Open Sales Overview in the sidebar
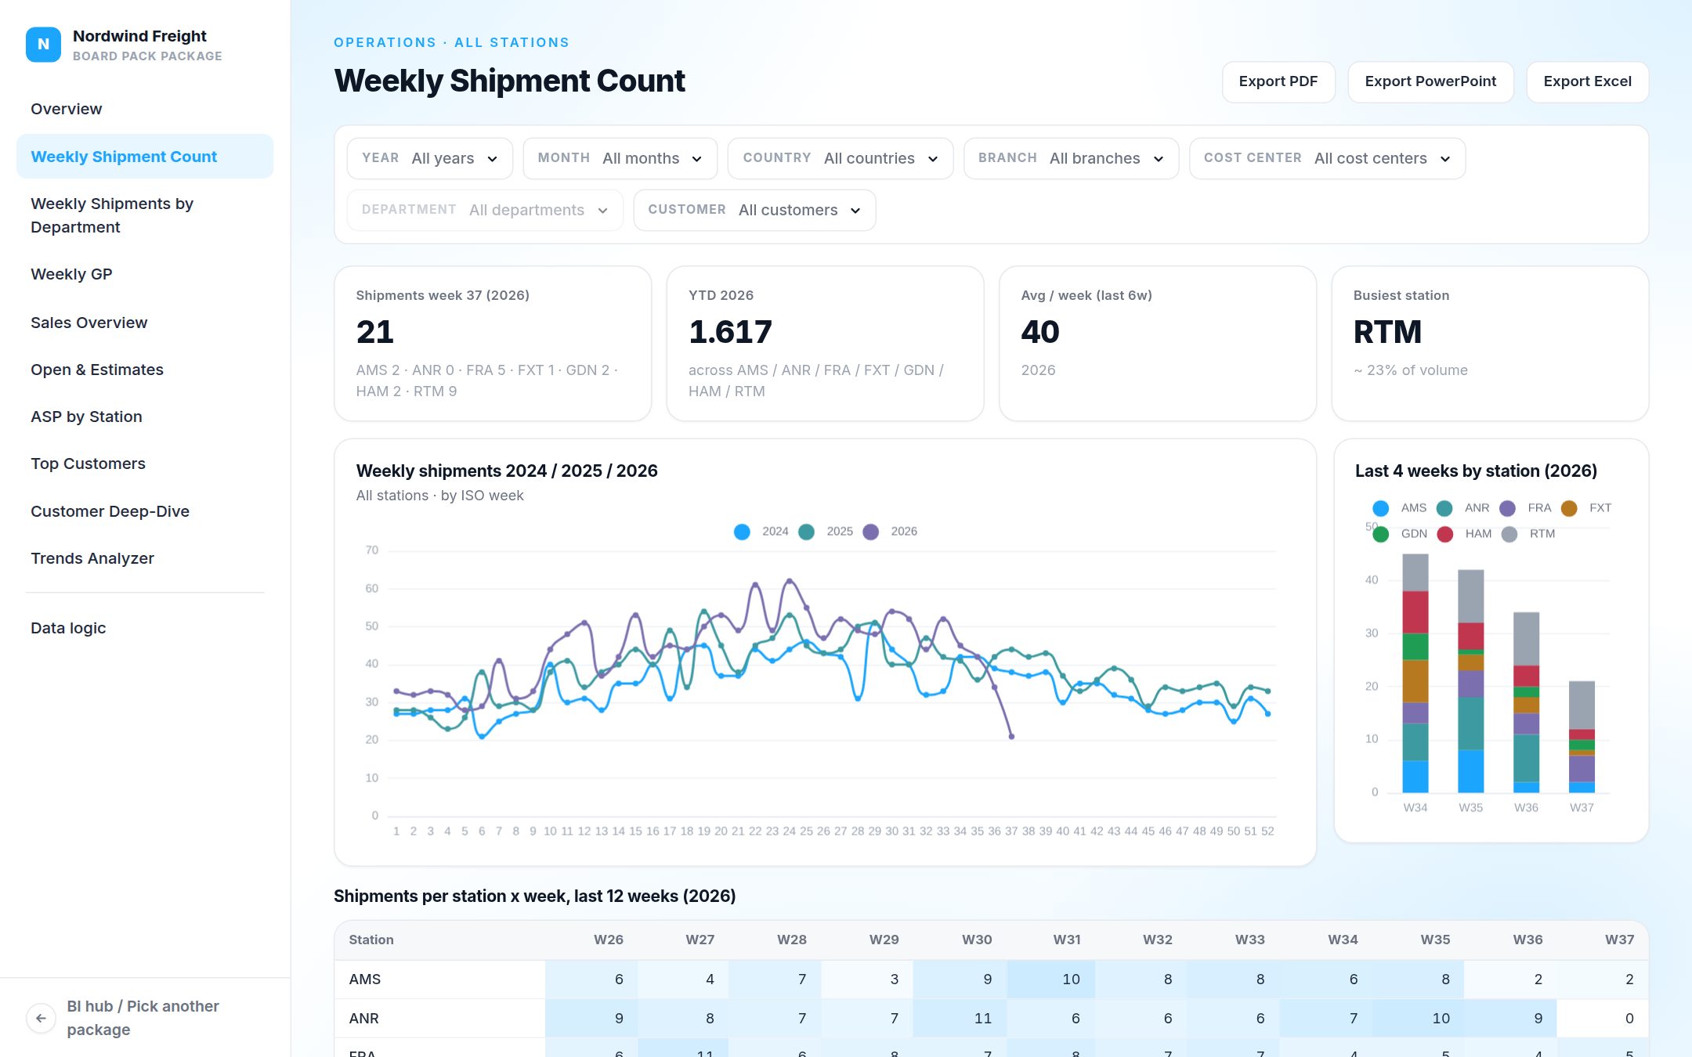 click(x=145, y=323)
